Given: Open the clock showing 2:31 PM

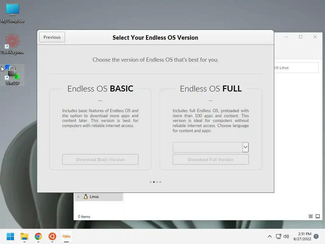Looking at the screenshot, I should pos(302,236).
